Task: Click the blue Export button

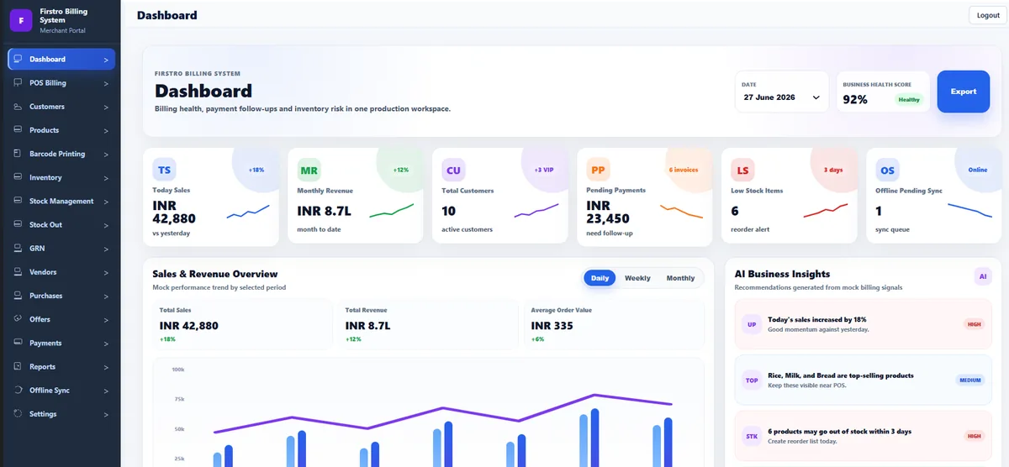Action: (963, 92)
